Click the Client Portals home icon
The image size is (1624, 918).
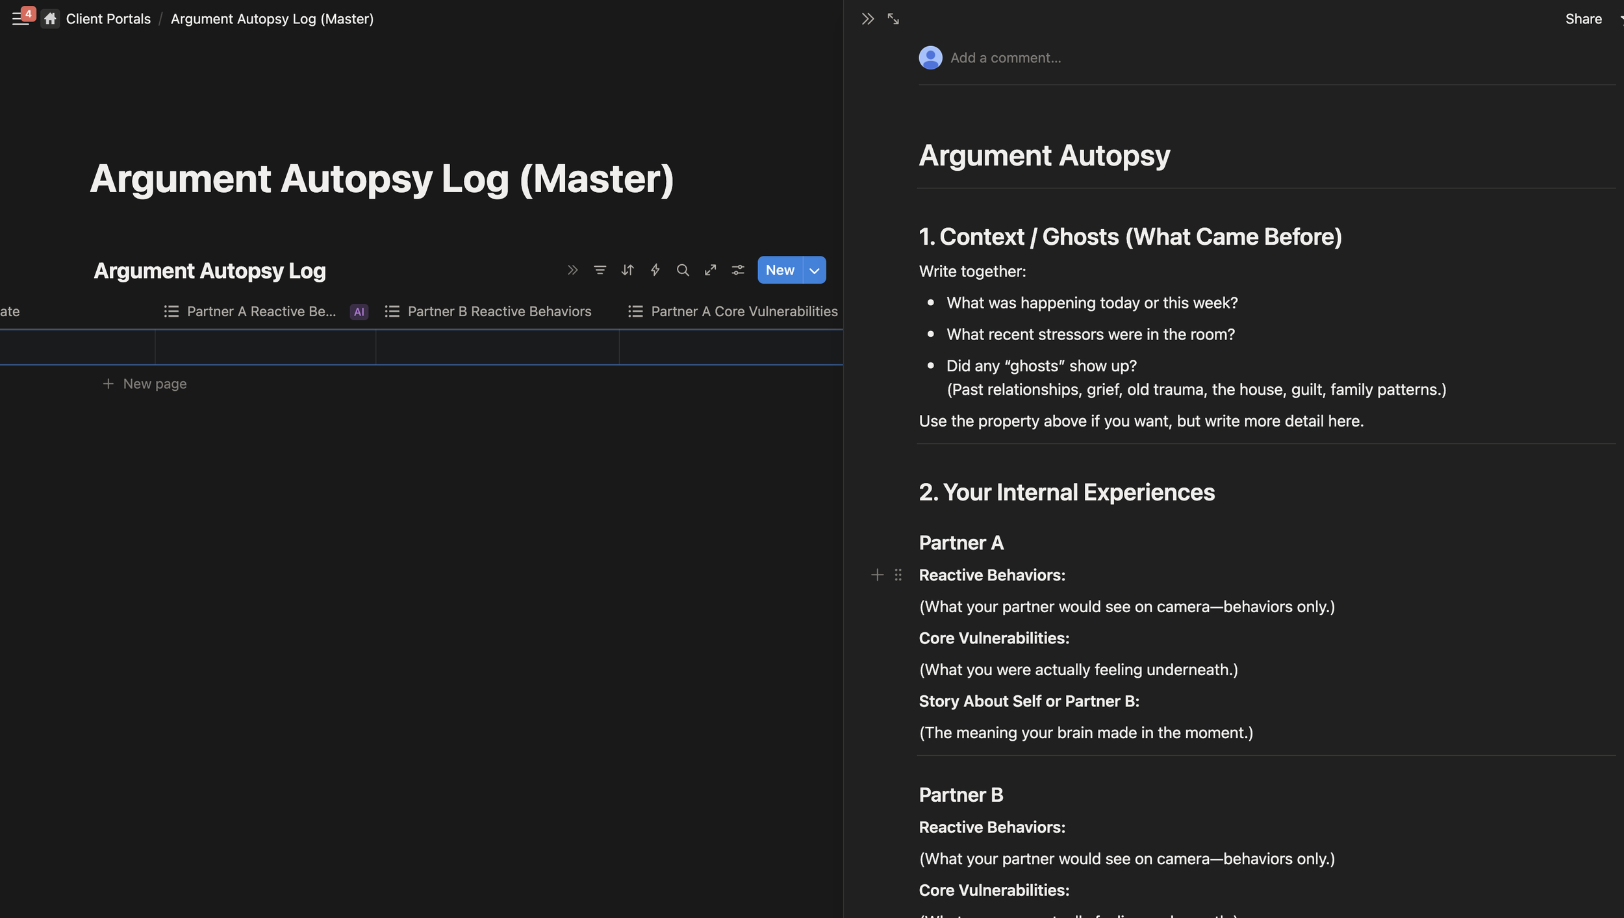coord(50,19)
